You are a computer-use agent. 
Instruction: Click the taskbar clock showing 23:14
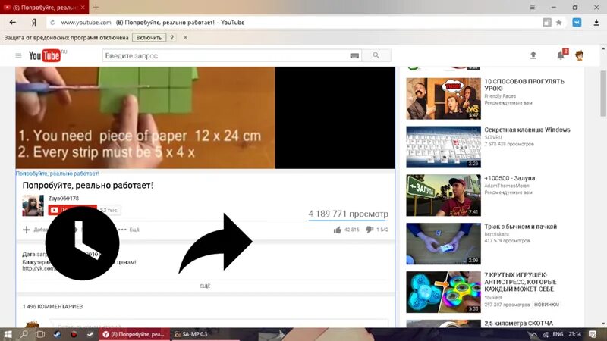coord(575,334)
